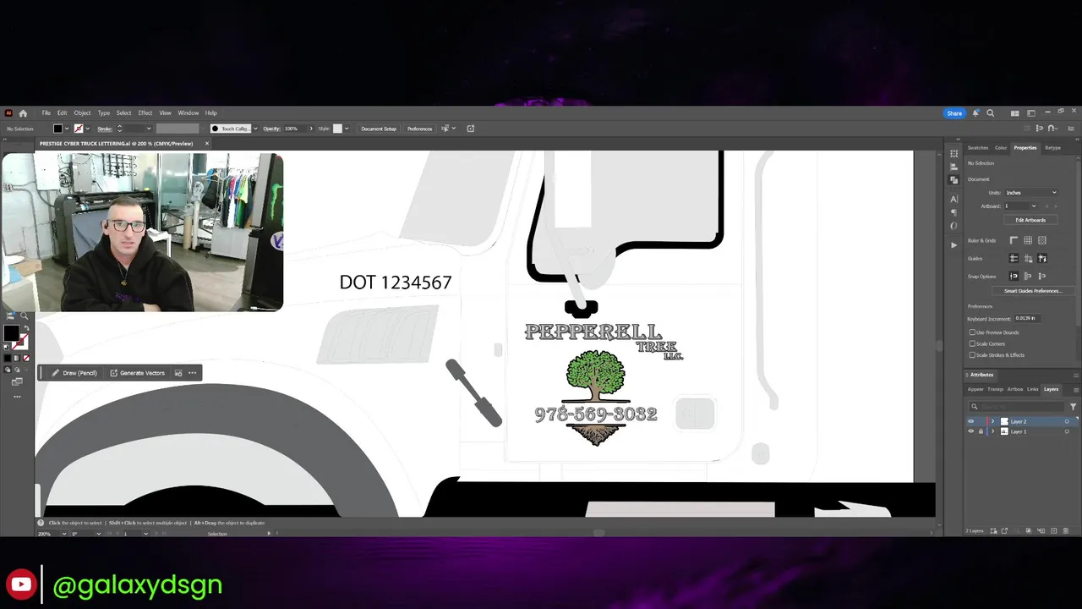Click the Edit Artboards button
The width and height of the screenshot is (1082, 609).
1030,220
